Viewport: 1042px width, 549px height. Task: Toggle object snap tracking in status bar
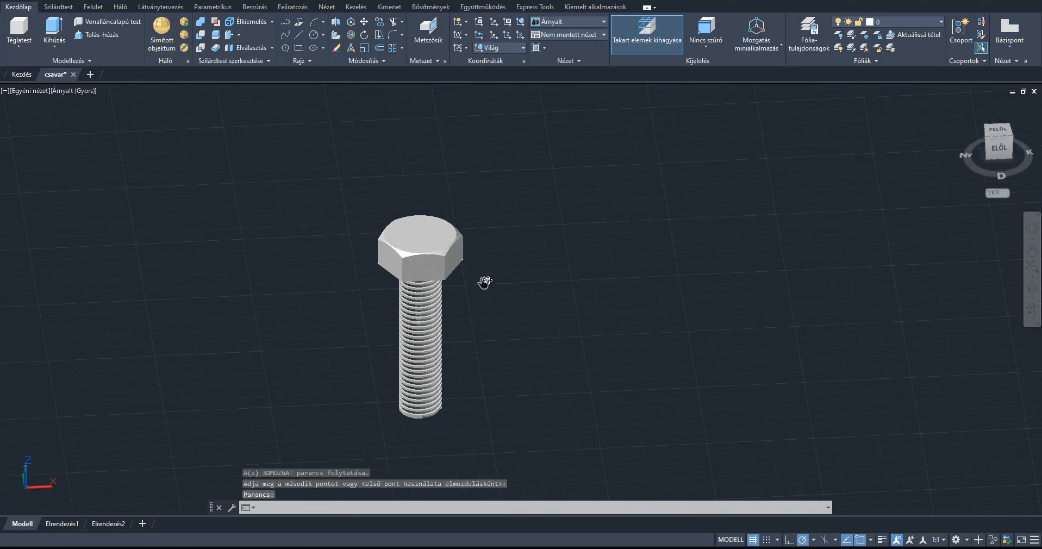pyautogui.click(x=847, y=540)
